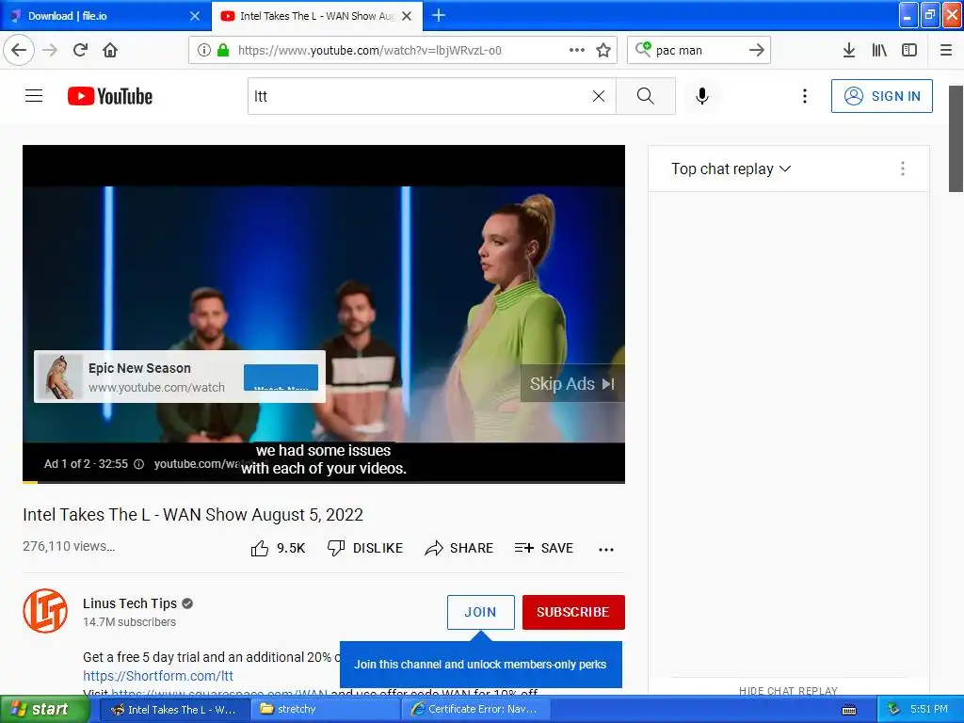Click '276,110 views' text

tap(69, 546)
